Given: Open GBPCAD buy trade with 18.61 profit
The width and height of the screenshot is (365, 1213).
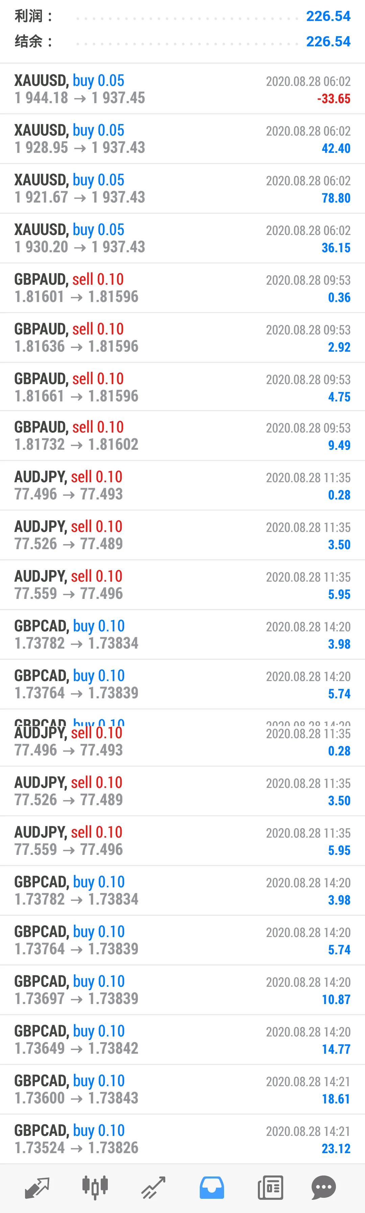Looking at the screenshot, I should pos(182,1089).
